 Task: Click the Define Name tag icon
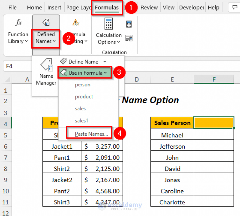click(63, 61)
